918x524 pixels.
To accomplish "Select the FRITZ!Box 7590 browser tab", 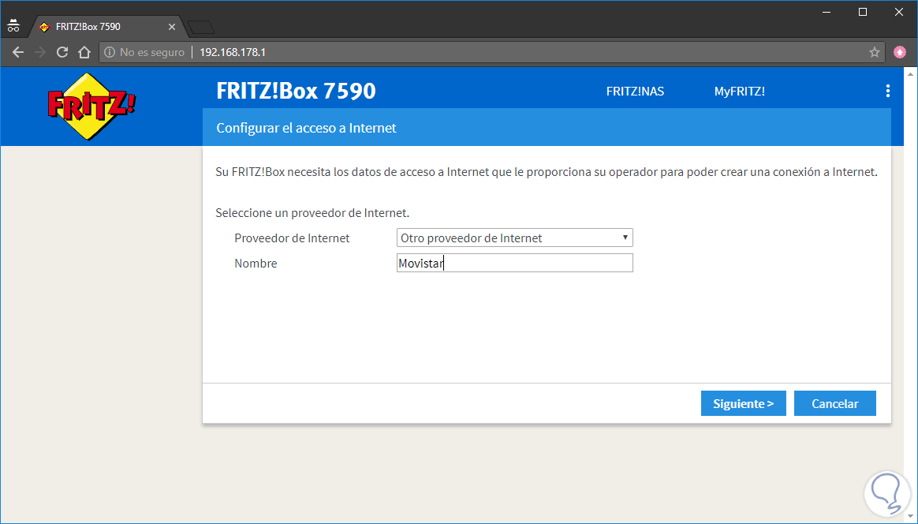I will [x=107, y=27].
